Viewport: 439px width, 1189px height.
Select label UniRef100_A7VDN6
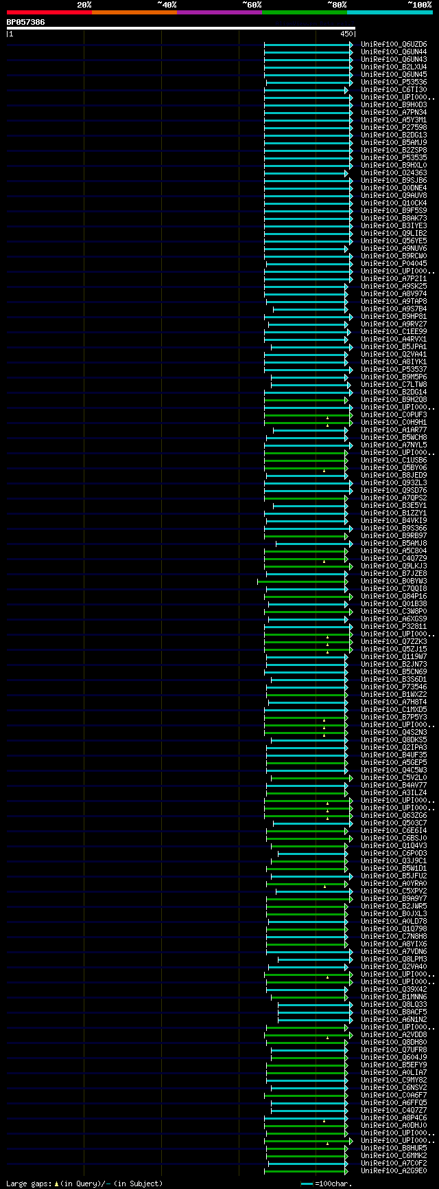(x=394, y=952)
